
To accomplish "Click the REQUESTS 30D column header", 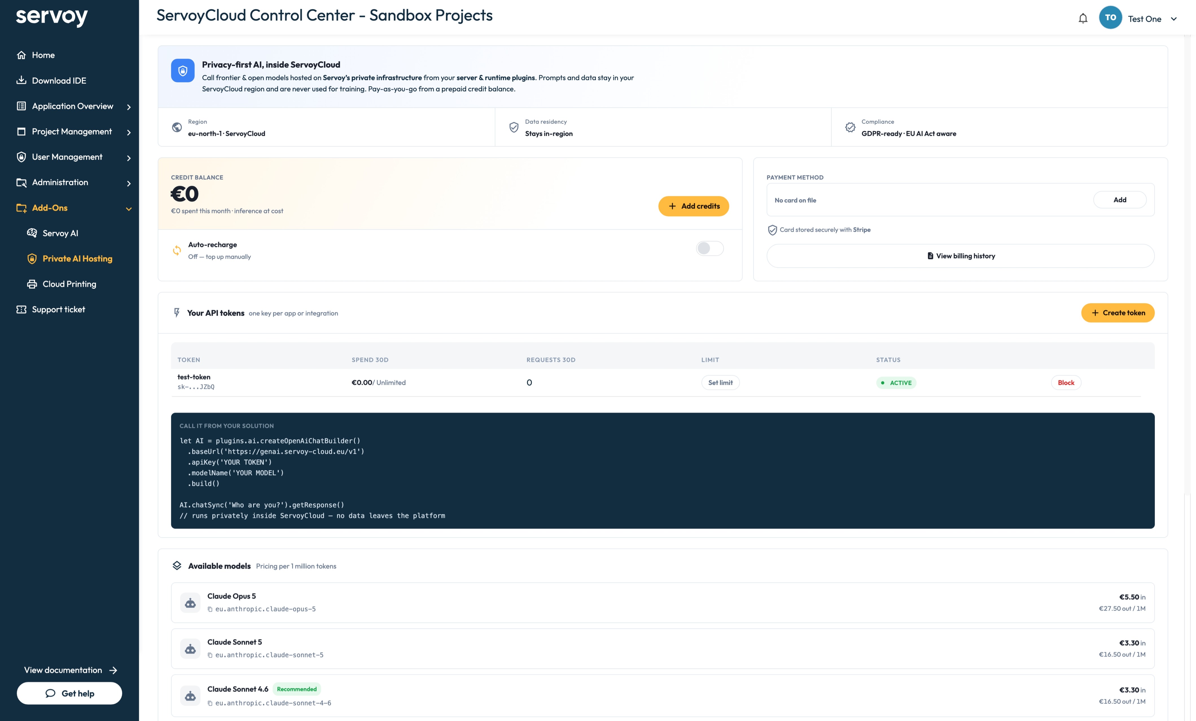I will [551, 360].
